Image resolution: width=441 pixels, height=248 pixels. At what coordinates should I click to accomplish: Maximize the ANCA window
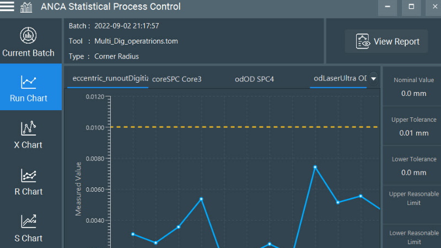tap(411, 7)
